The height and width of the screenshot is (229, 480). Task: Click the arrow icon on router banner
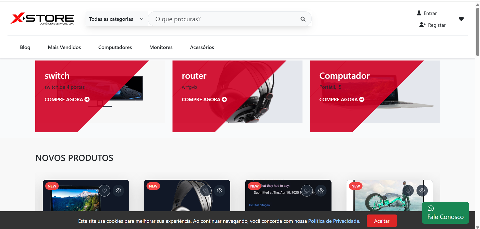[x=224, y=99]
